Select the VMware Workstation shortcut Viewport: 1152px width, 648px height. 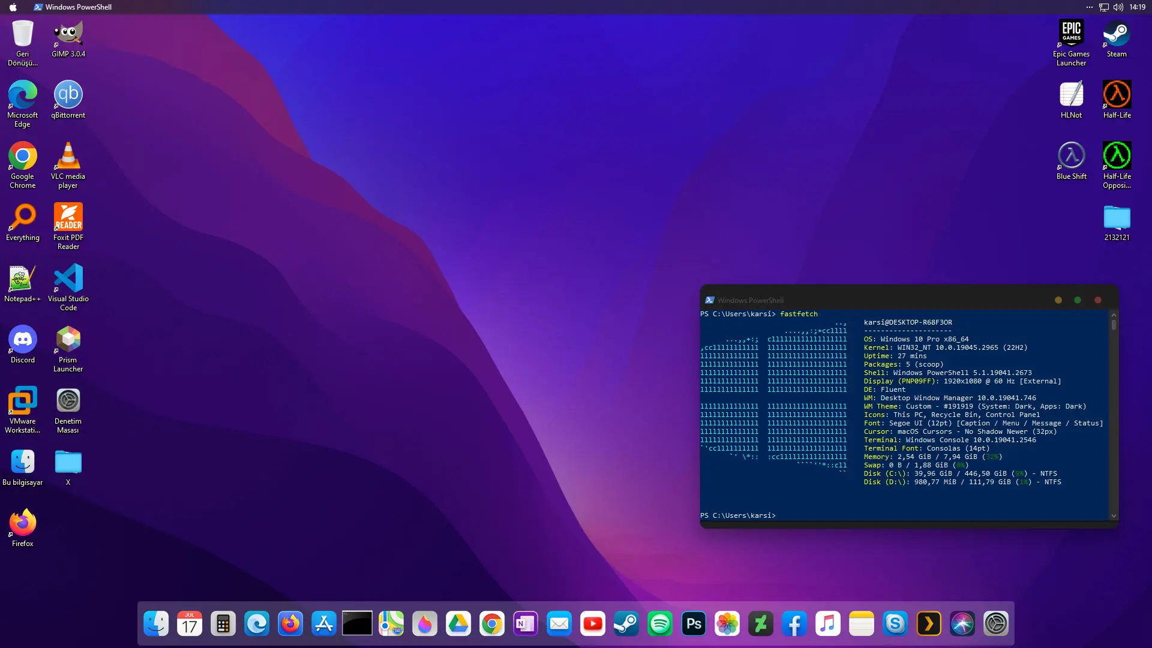pos(23,410)
